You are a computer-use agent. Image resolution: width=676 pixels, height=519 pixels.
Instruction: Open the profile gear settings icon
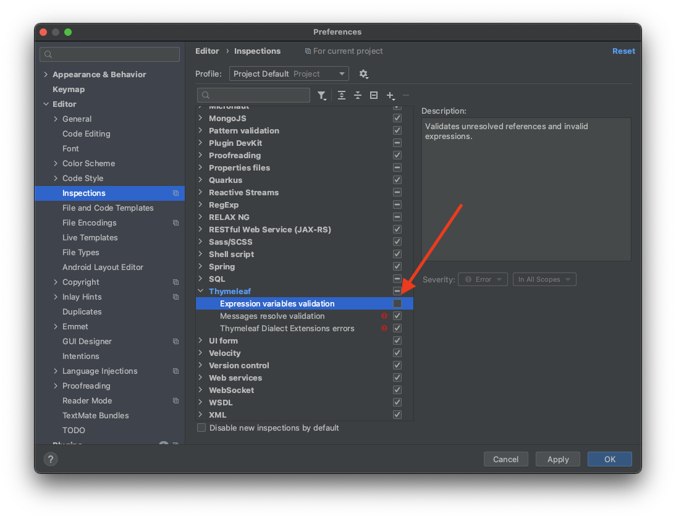point(363,74)
